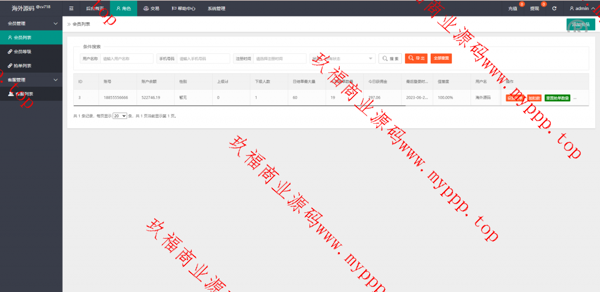Viewport: 600px width, 292px height.
Task: Switch to the 交易 top tab
Action: pyautogui.click(x=151, y=9)
